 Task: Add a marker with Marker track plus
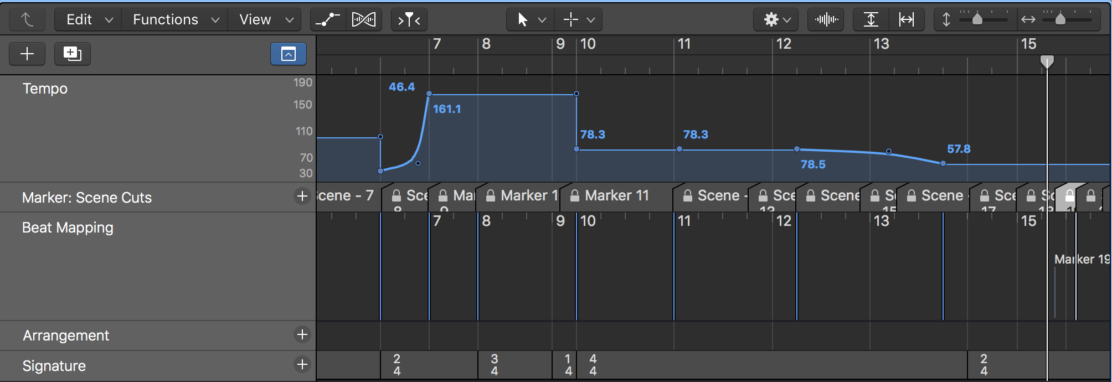click(x=302, y=196)
